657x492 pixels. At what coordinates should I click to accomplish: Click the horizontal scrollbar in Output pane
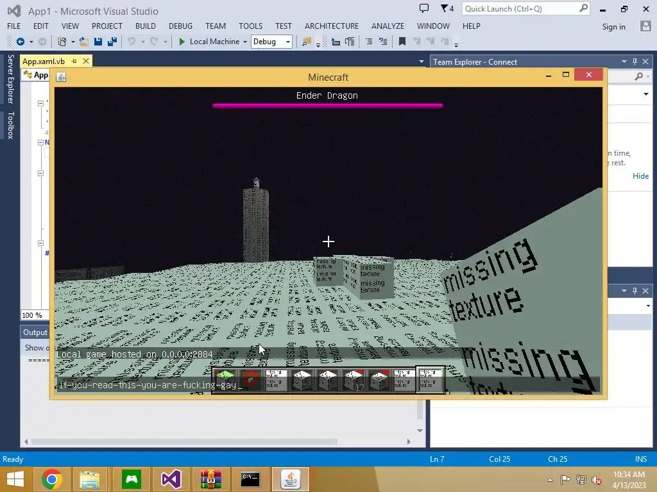(184, 441)
